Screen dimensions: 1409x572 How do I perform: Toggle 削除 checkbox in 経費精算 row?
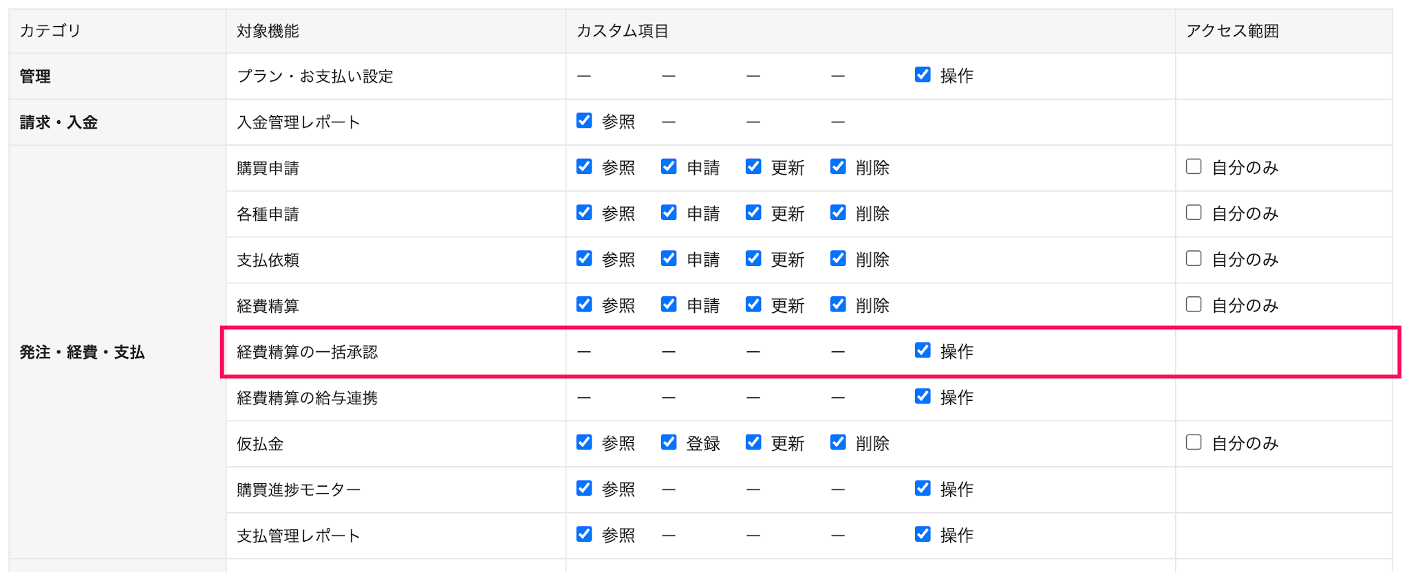click(x=838, y=305)
